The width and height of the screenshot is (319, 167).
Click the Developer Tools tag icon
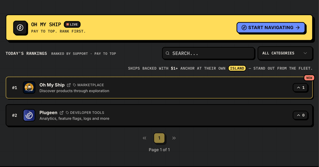(x=67, y=113)
